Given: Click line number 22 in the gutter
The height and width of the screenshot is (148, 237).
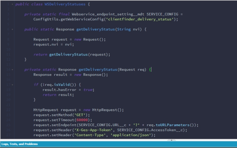Looking at the screenshot, I should click(8, 110).
